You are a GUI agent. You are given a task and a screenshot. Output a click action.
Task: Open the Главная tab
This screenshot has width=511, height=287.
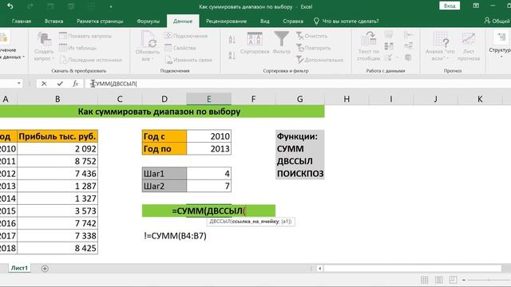tap(22, 22)
